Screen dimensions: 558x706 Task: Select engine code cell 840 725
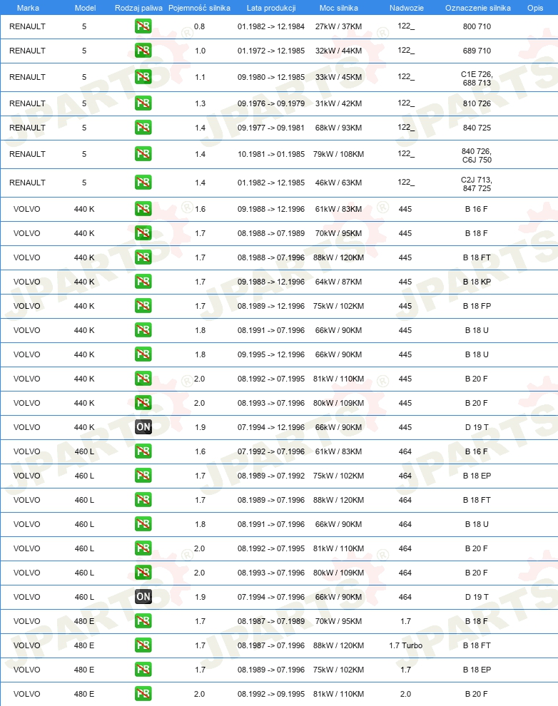click(477, 128)
